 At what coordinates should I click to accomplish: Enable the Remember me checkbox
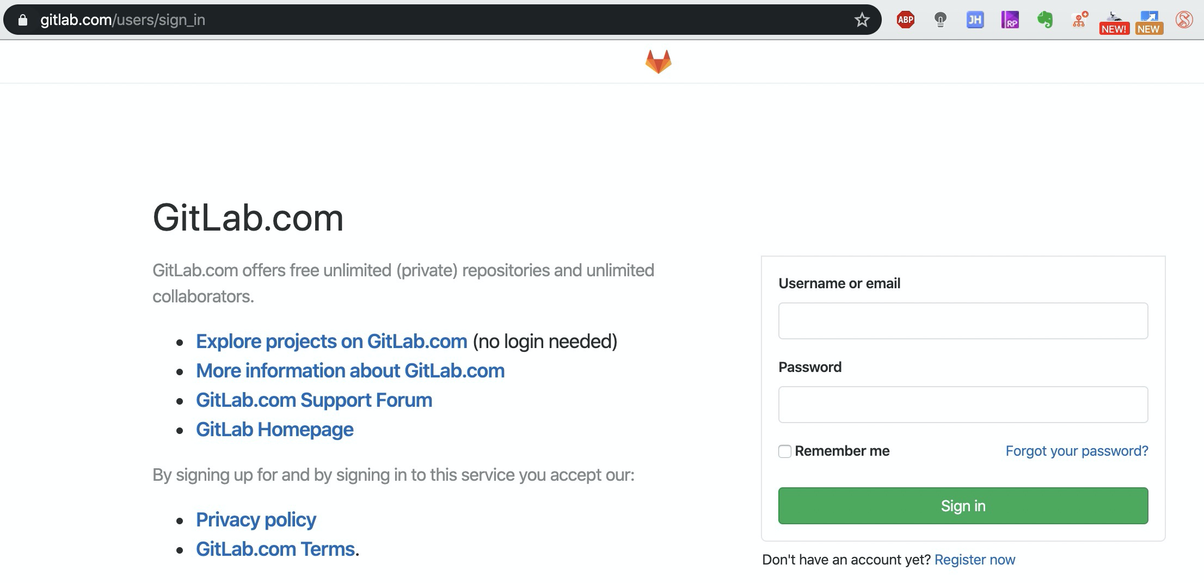[x=784, y=451]
